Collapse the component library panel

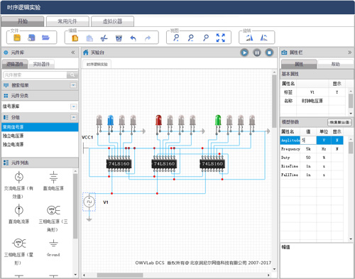click(73, 53)
